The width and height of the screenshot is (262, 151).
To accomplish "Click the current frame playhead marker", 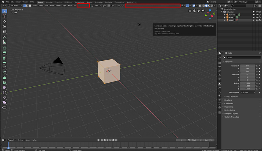I will (8, 148).
